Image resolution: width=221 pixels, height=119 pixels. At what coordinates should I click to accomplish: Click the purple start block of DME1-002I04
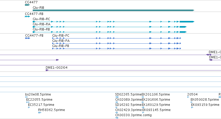click(47, 70)
